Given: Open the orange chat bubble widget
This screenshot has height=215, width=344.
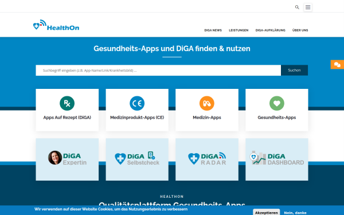Looking at the screenshot, I should 337,64.
